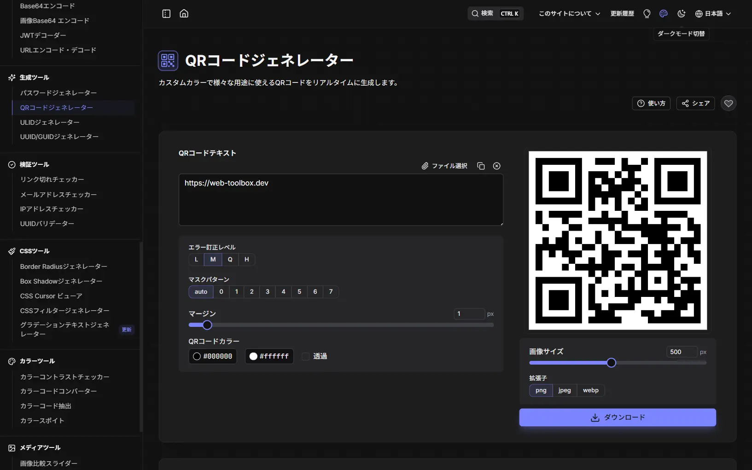Choose mask pattern 5
This screenshot has height=470, width=752.
tap(299, 292)
